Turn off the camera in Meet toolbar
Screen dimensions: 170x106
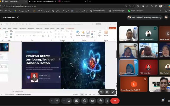pyautogui.click(x=69, y=101)
